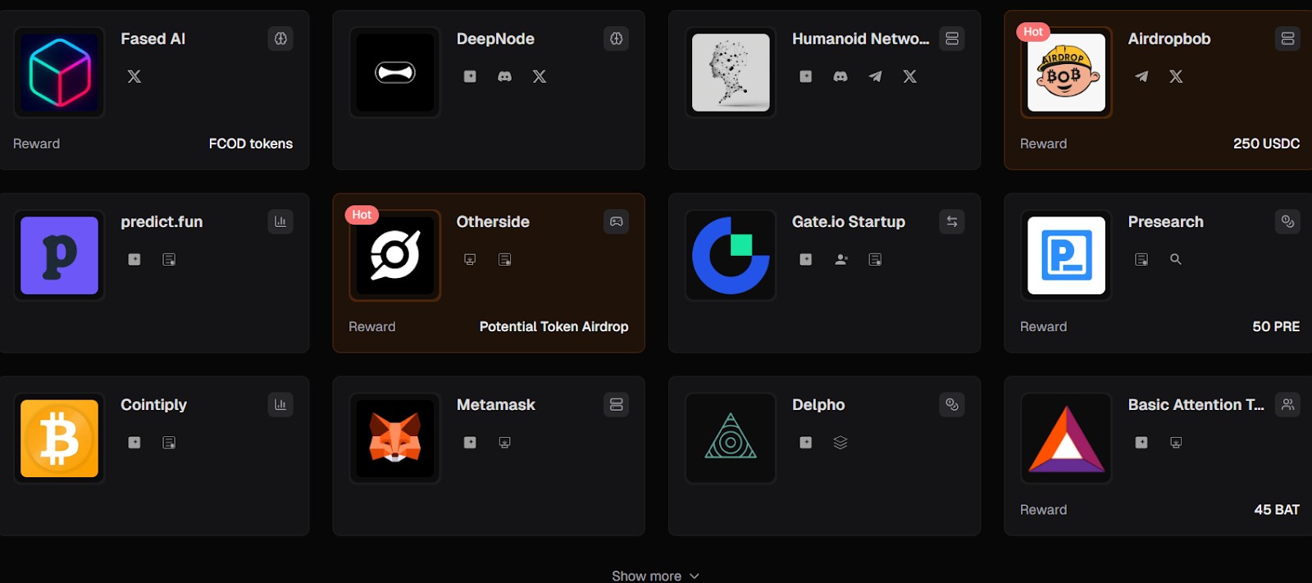The width and height of the screenshot is (1312, 583).
Task: Open the predict.fun purple P logo
Action: pyautogui.click(x=59, y=255)
